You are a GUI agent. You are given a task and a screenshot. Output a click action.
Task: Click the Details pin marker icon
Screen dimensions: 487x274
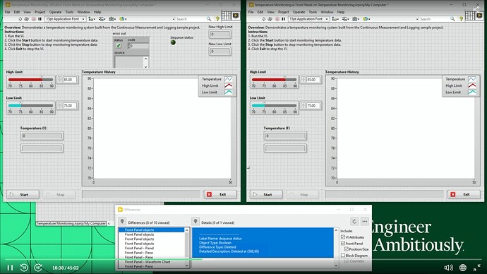(196, 222)
